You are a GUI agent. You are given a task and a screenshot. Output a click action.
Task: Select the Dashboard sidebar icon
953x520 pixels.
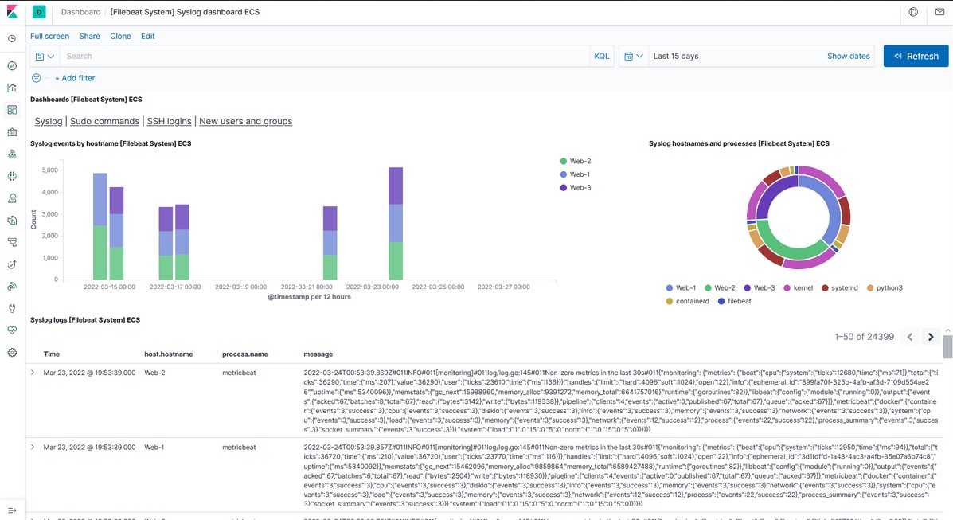(x=12, y=110)
